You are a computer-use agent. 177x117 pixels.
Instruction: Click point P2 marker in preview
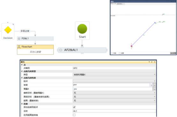click(x=155, y=23)
